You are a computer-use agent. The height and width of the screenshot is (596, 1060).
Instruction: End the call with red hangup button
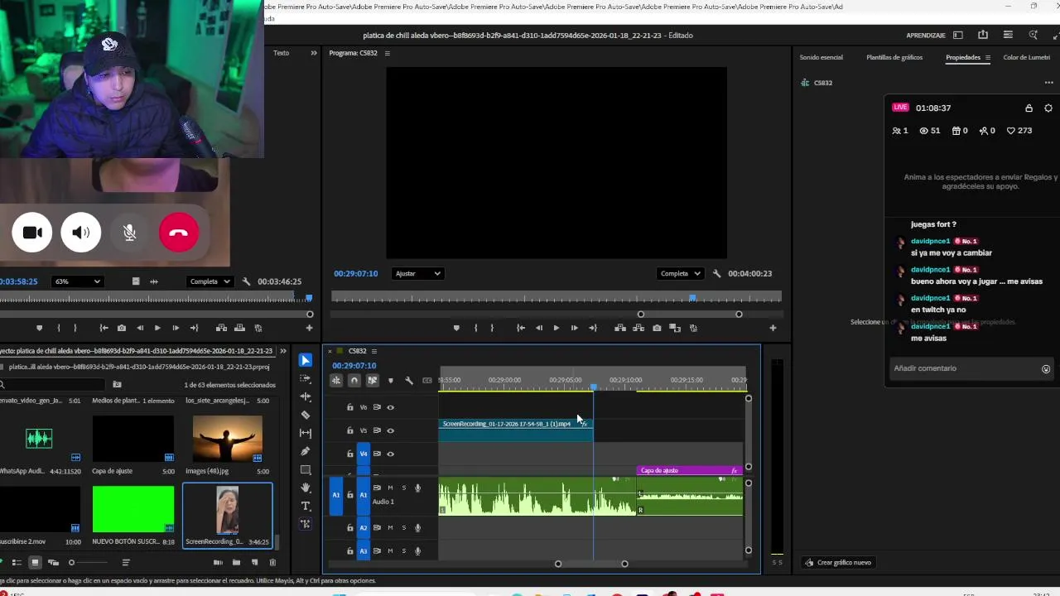179,233
